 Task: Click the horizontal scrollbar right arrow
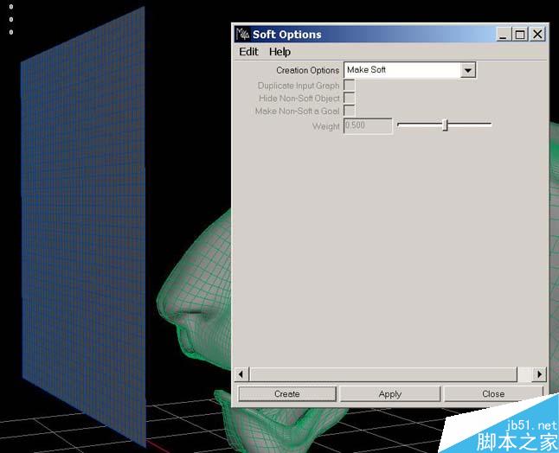click(x=539, y=374)
